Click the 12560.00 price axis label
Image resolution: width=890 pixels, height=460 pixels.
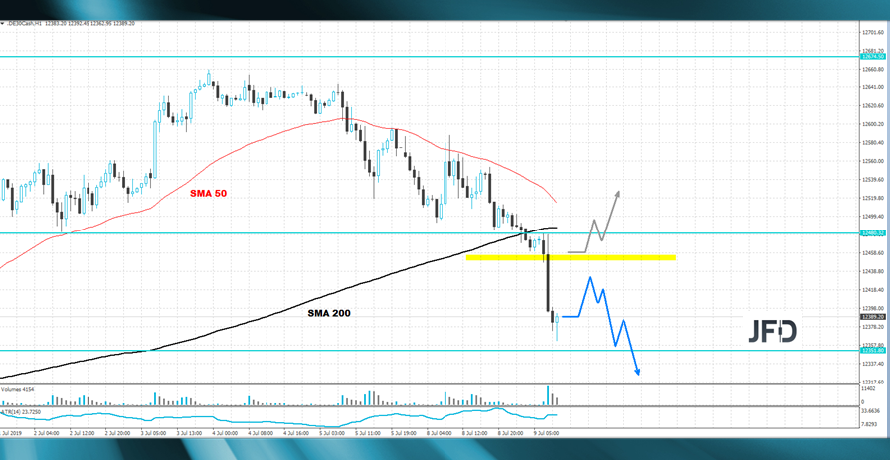coord(873,161)
